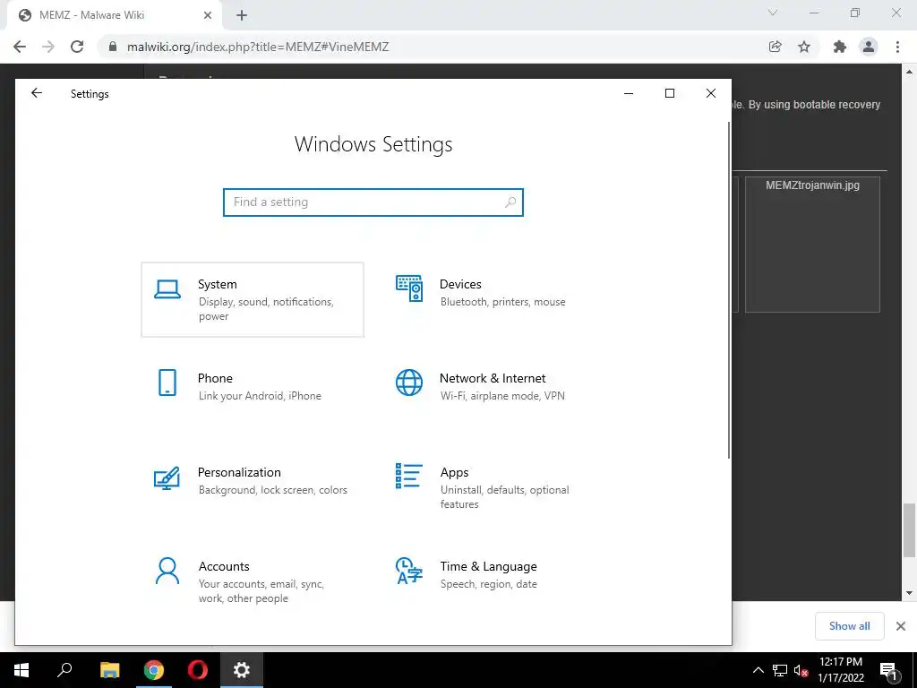The image size is (917, 688).
Task: Open File Explorer from taskbar
Action: click(x=109, y=670)
